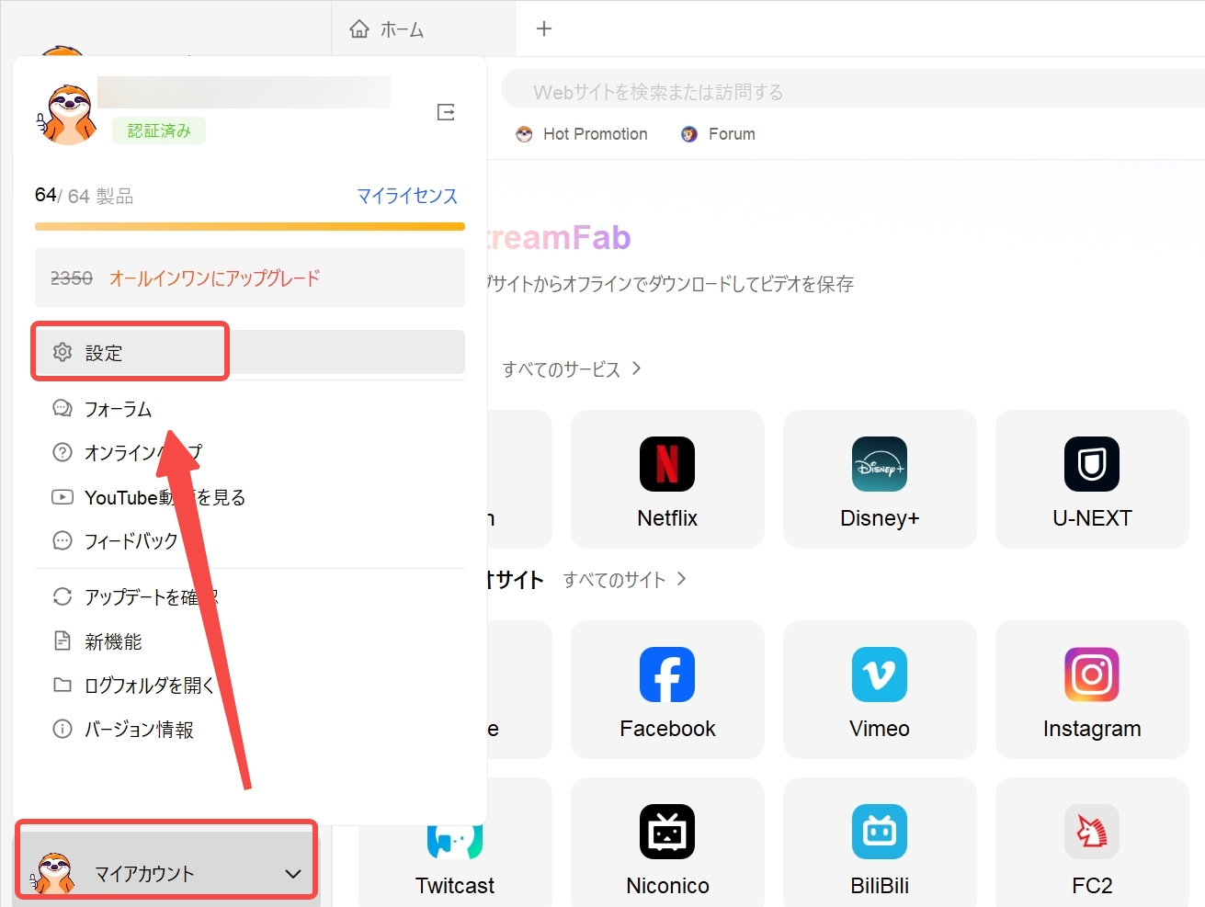The height and width of the screenshot is (907, 1205).
Task: Click the Hot Promotion bookmark icon
Action: click(x=524, y=134)
